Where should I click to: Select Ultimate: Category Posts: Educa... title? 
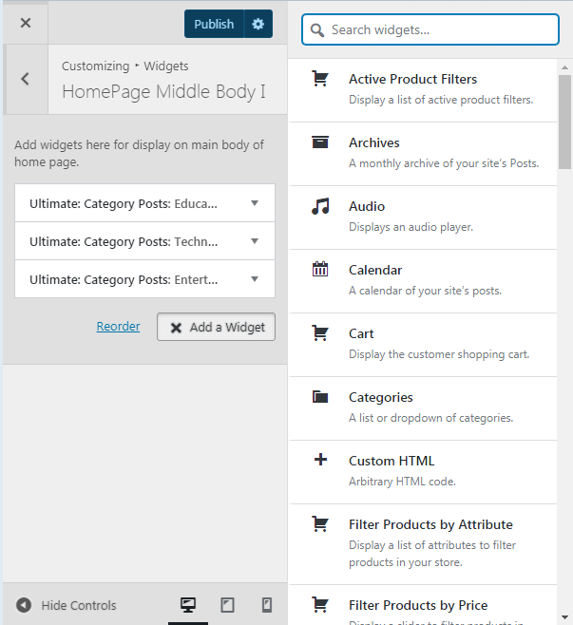124,203
